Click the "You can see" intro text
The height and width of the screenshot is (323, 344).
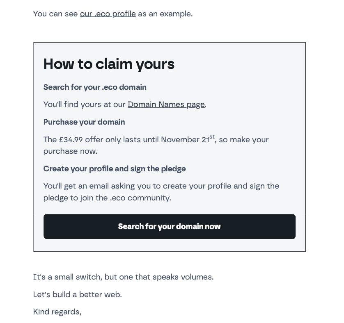(x=55, y=14)
